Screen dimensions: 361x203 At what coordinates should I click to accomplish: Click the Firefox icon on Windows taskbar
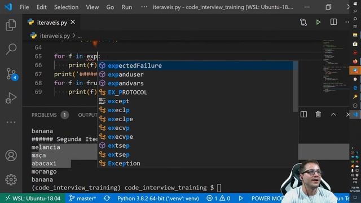point(355,61)
